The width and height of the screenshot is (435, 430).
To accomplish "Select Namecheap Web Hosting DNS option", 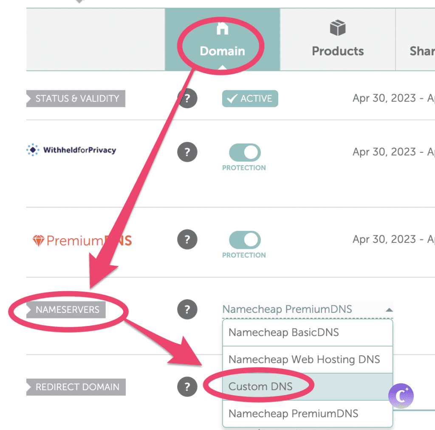I will pyautogui.click(x=304, y=359).
